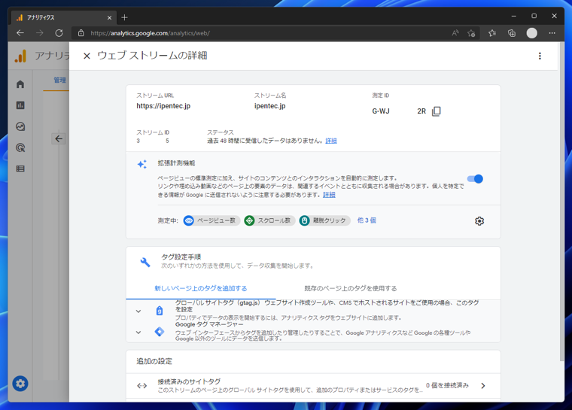Switch to the use existing on-page tag tab

[x=350, y=288]
